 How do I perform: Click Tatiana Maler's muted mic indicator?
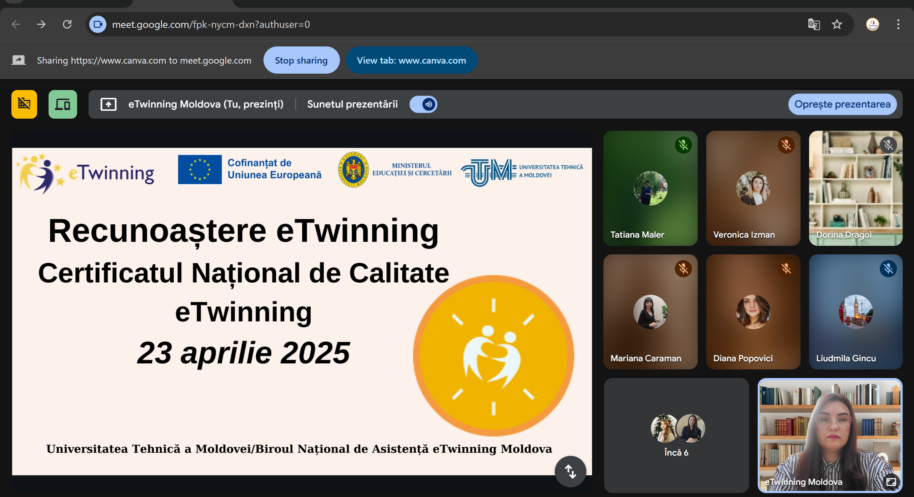(683, 145)
